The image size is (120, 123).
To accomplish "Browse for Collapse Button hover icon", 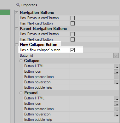I will point(116,82).
